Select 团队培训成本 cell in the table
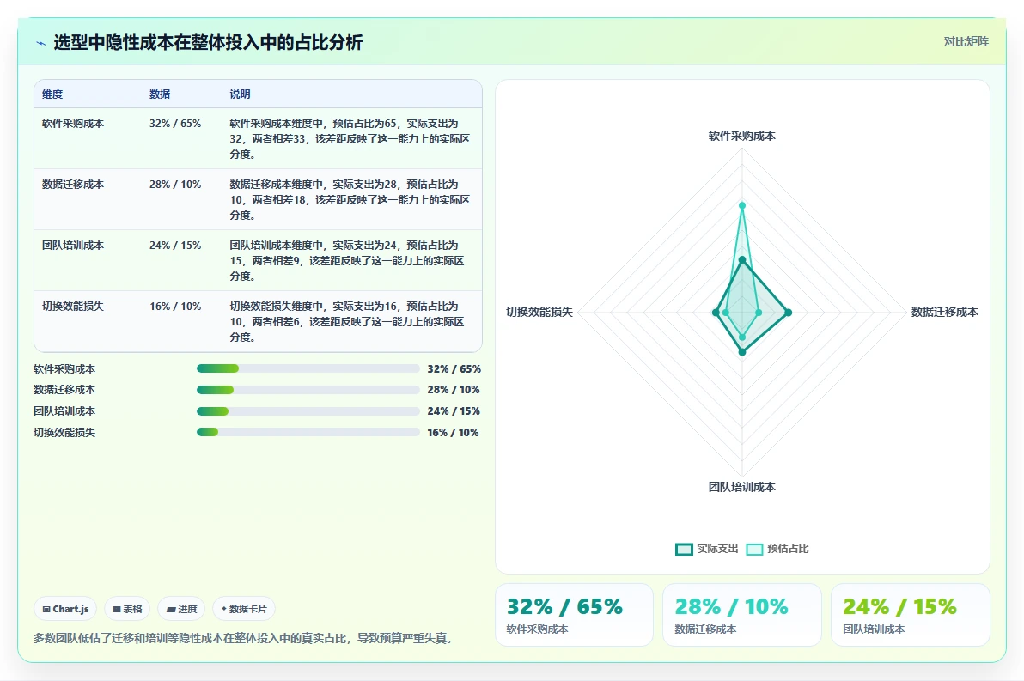Image resolution: width=1024 pixels, height=681 pixels. click(72, 246)
